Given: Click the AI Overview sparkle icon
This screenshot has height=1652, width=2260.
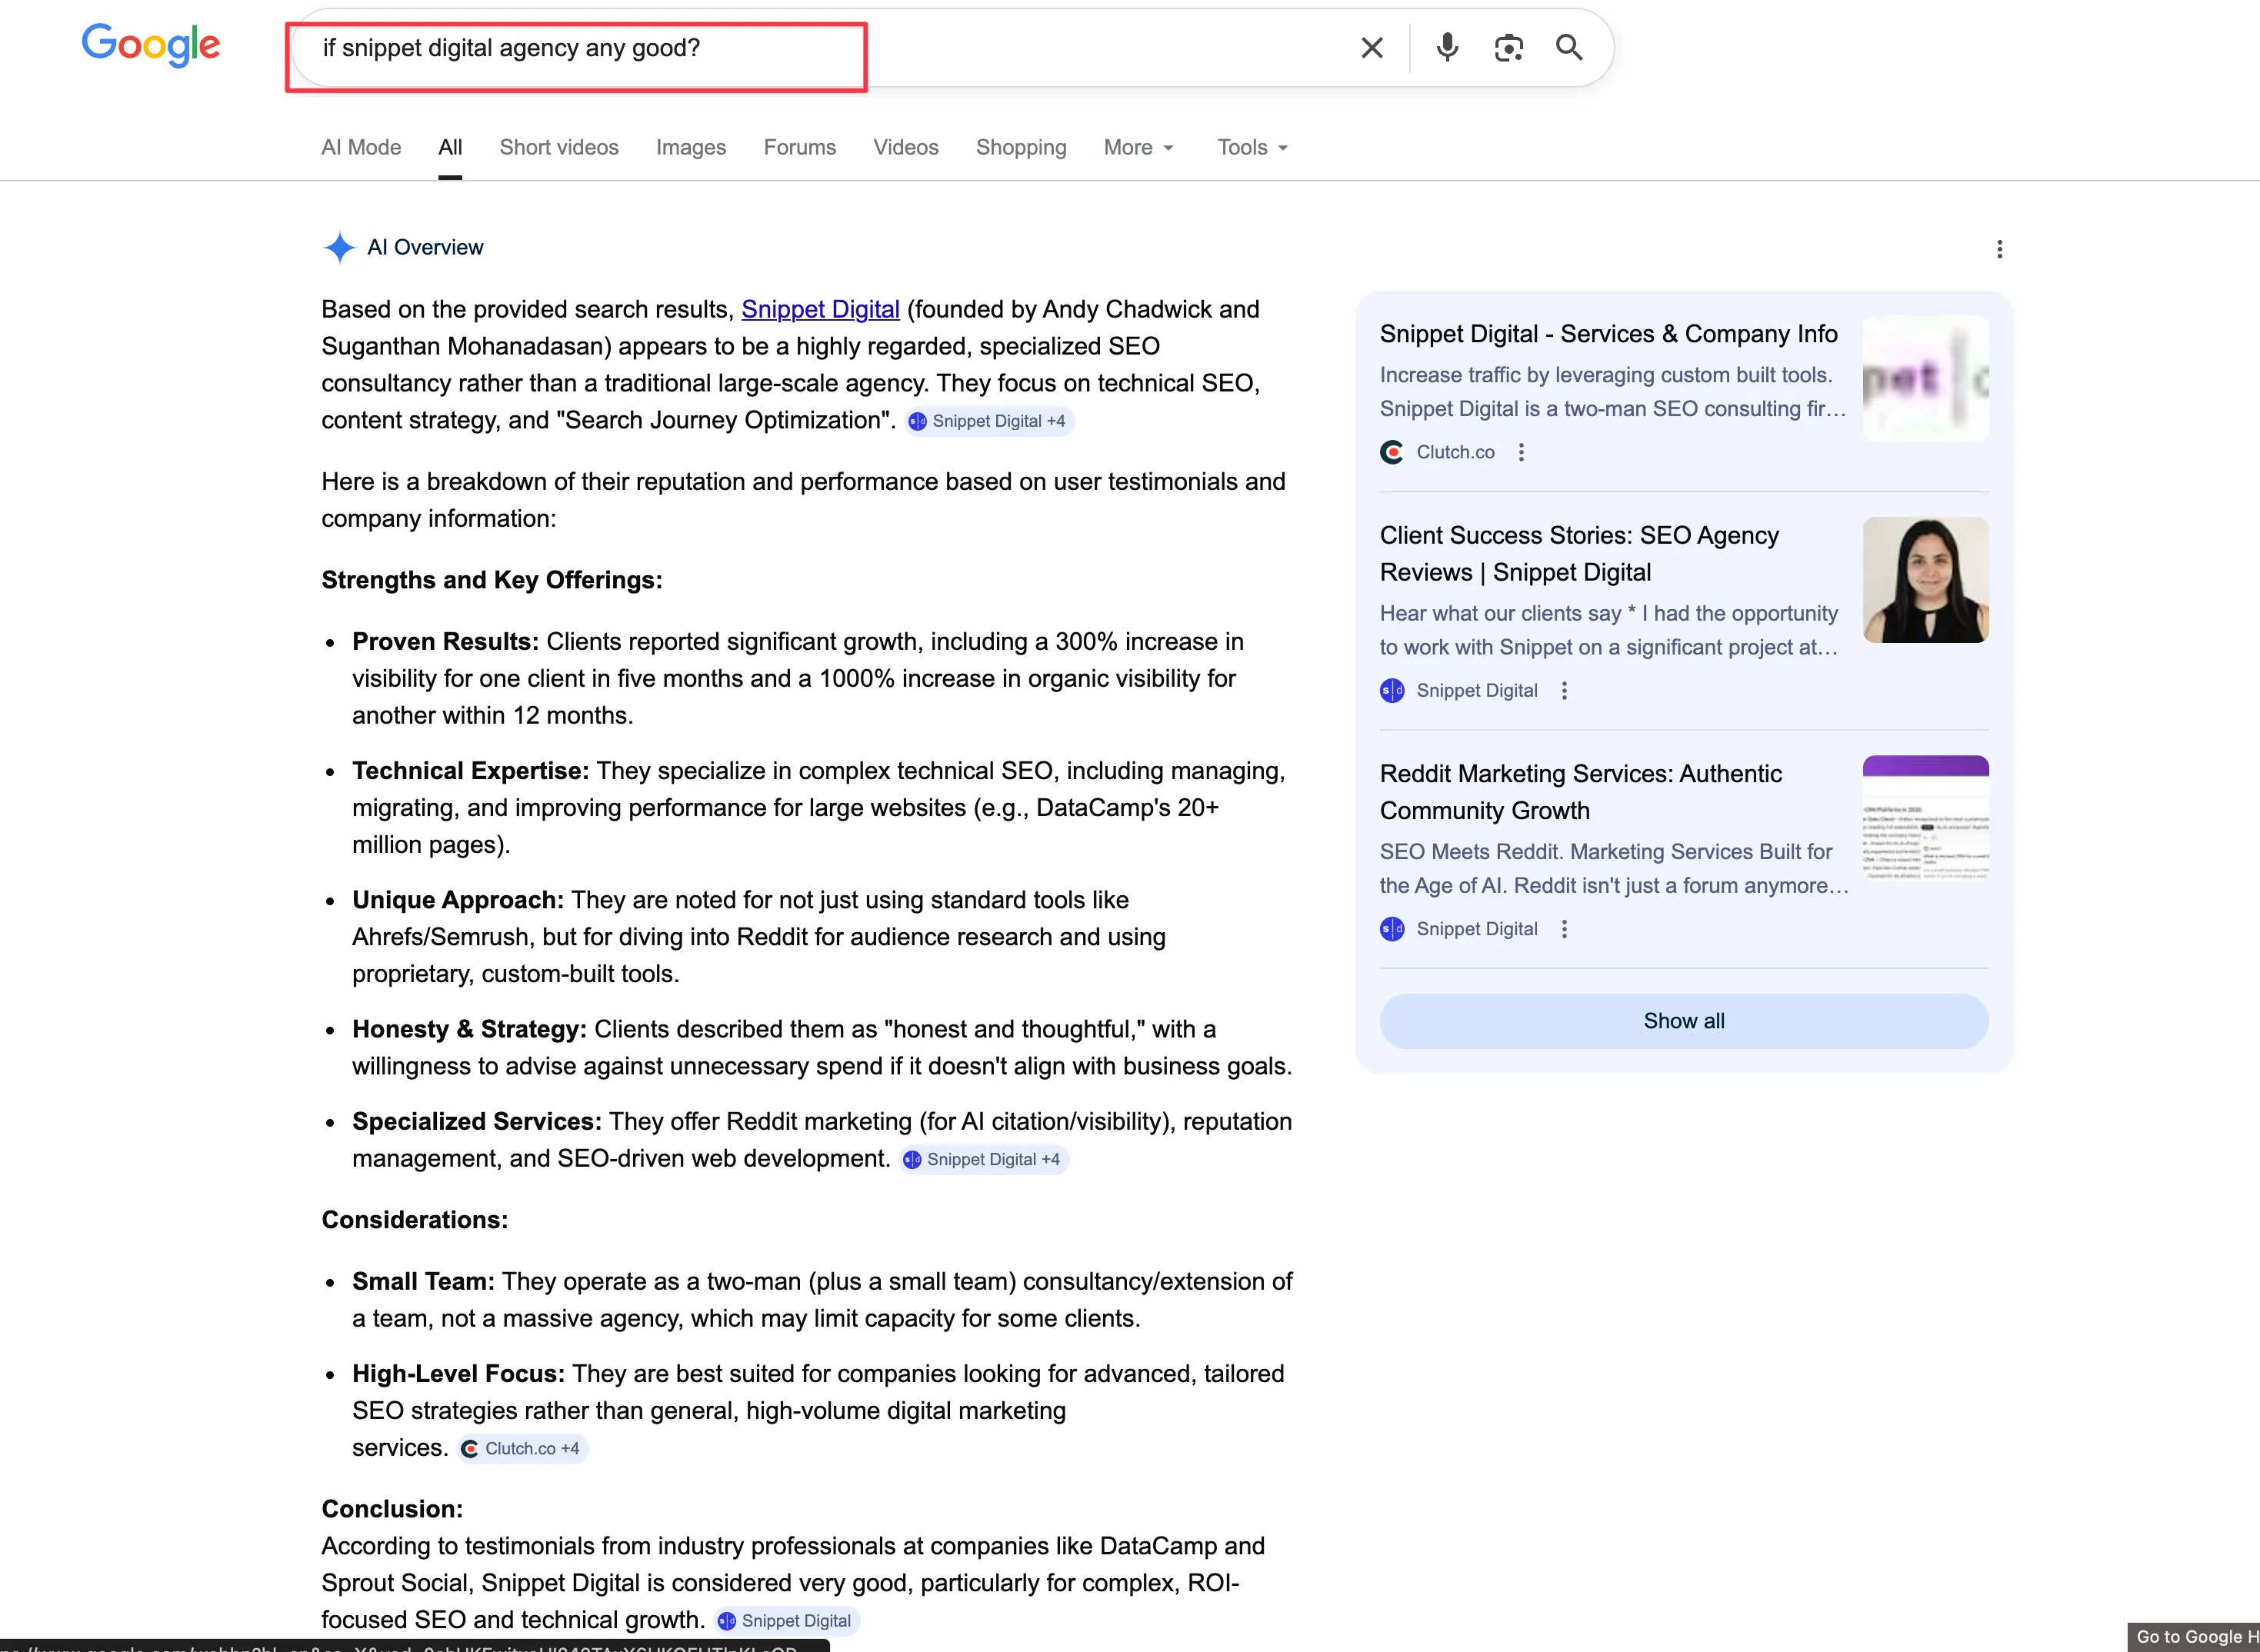Looking at the screenshot, I should (x=340, y=247).
